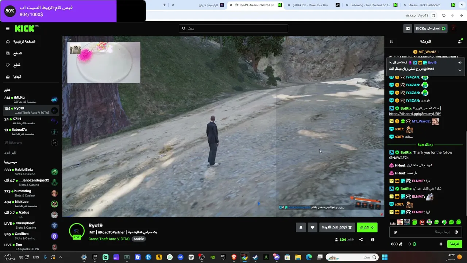Open the chat identity shield icon
The width and height of the screenshot is (467, 263).
tap(395, 232)
